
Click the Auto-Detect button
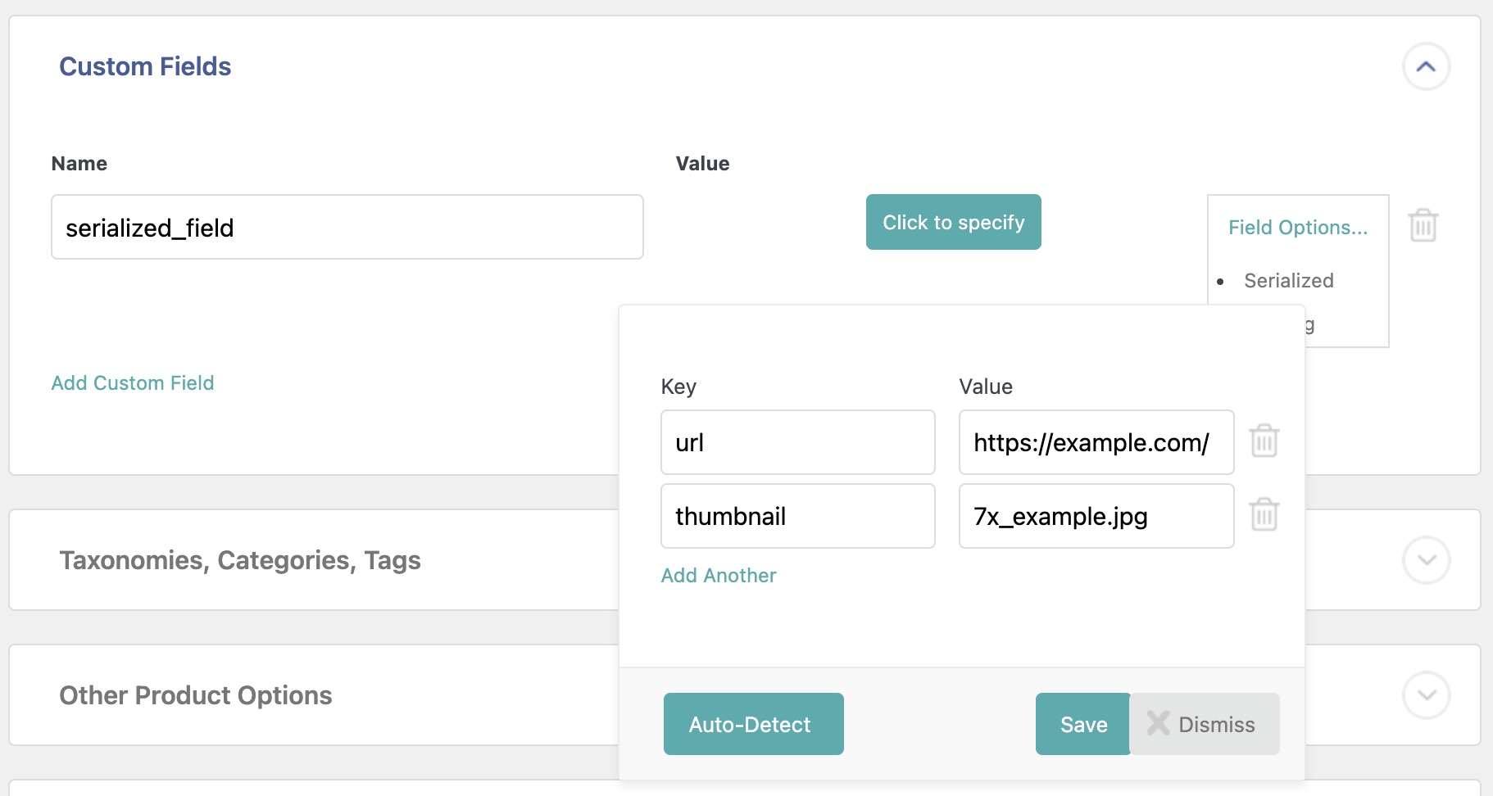tap(753, 724)
